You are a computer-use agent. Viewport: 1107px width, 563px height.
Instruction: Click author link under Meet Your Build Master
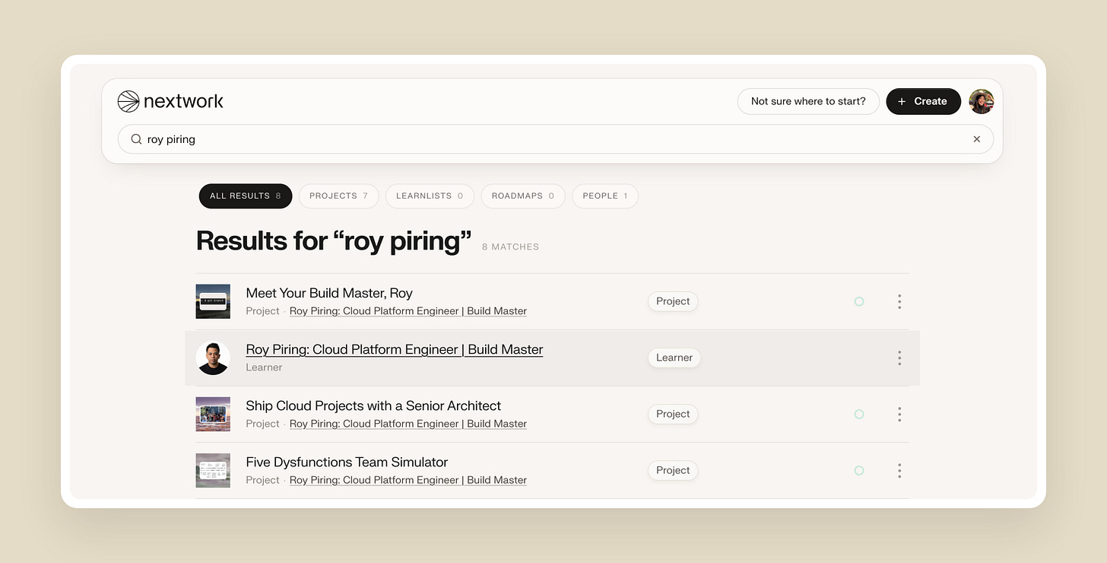[408, 311]
